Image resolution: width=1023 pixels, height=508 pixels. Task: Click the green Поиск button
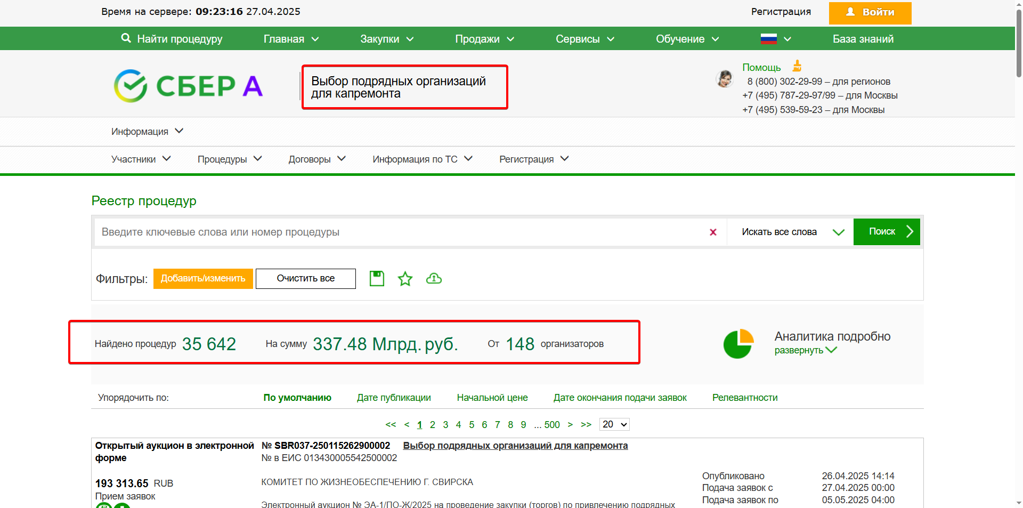887,232
